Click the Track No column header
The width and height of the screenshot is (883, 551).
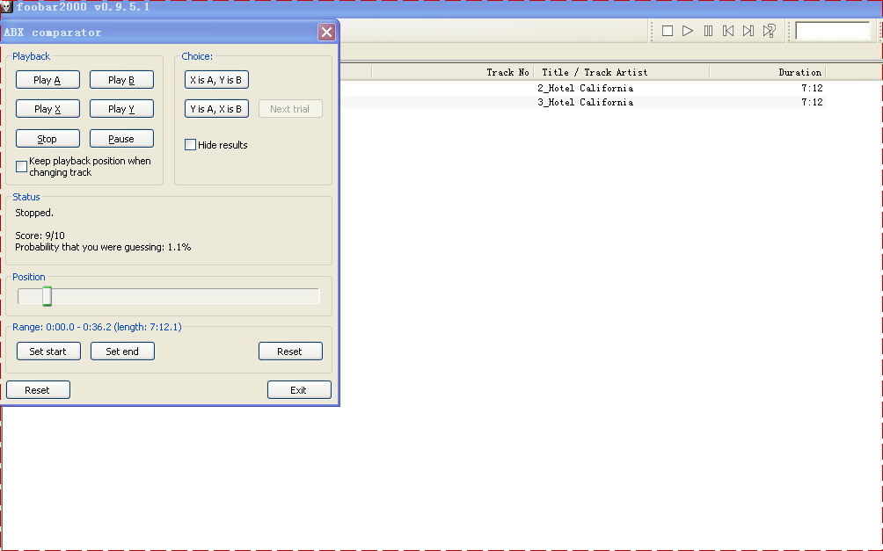tap(452, 72)
